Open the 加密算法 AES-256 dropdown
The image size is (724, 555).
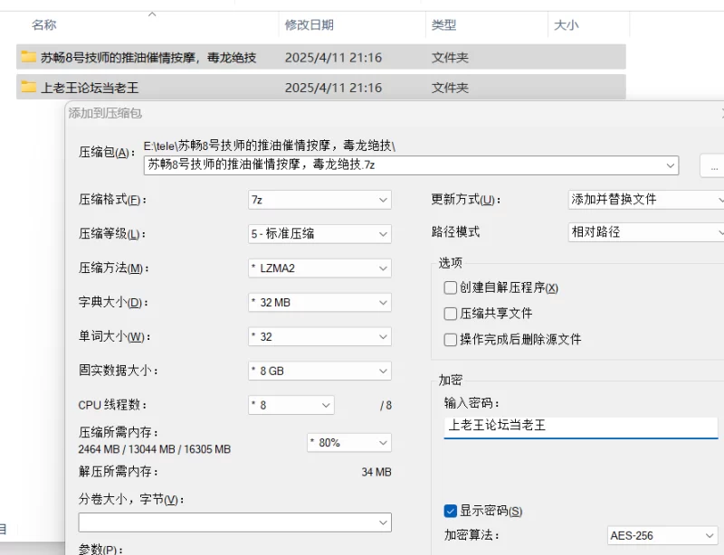pyautogui.click(x=662, y=536)
